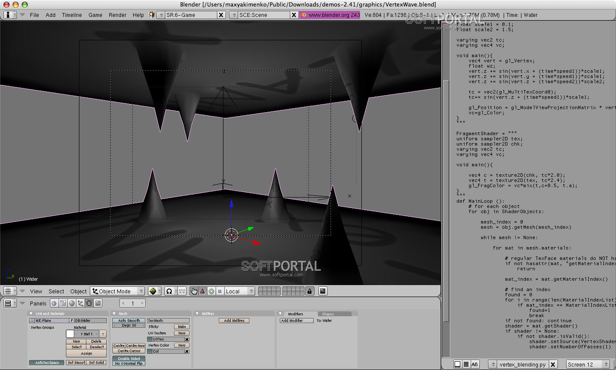The height and width of the screenshot is (370, 616).
Task: Click the first layer buttons grid
Action: click(269, 291)
